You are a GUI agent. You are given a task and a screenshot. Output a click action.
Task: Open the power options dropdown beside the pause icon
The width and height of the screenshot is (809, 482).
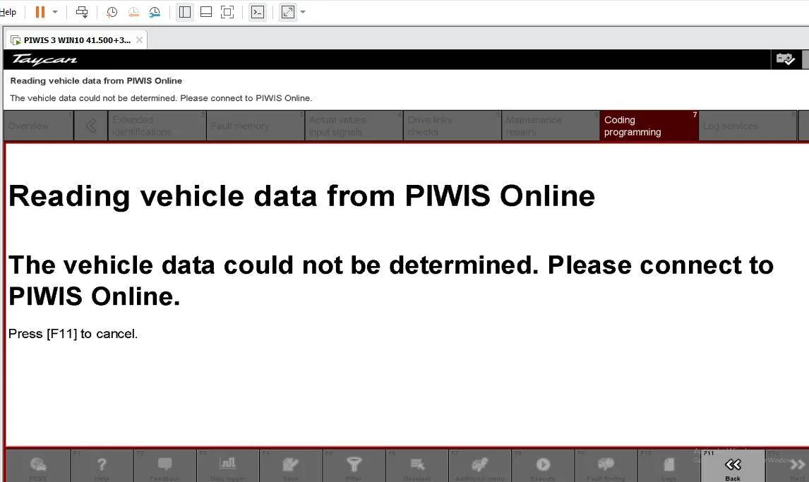tap(55, 12)
